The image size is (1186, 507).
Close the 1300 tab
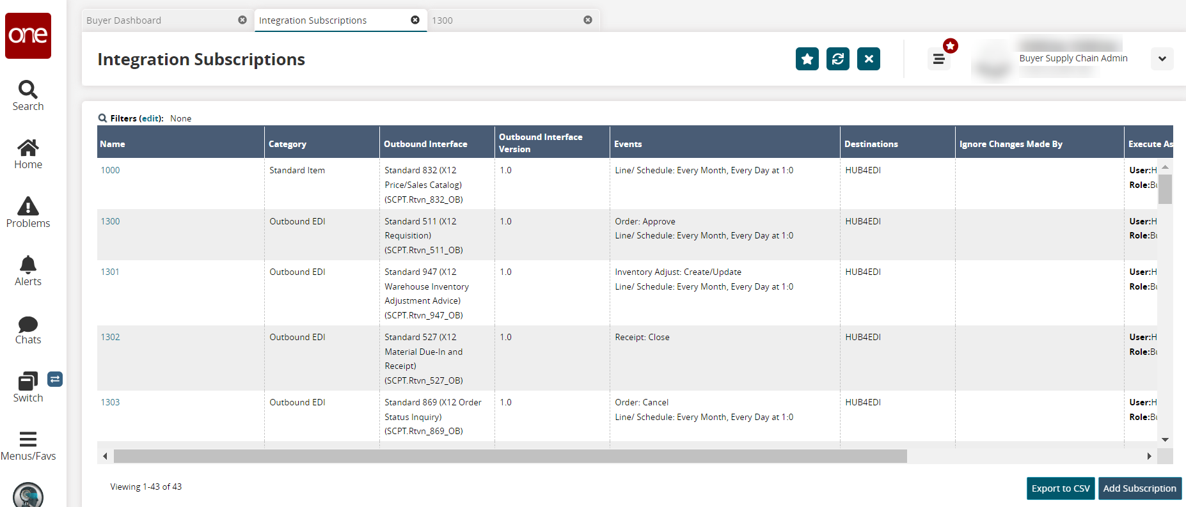588,20
